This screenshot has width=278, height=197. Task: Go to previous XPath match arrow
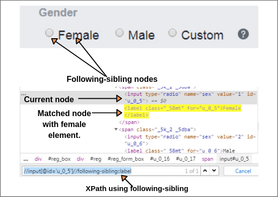(x=205, y=171)
